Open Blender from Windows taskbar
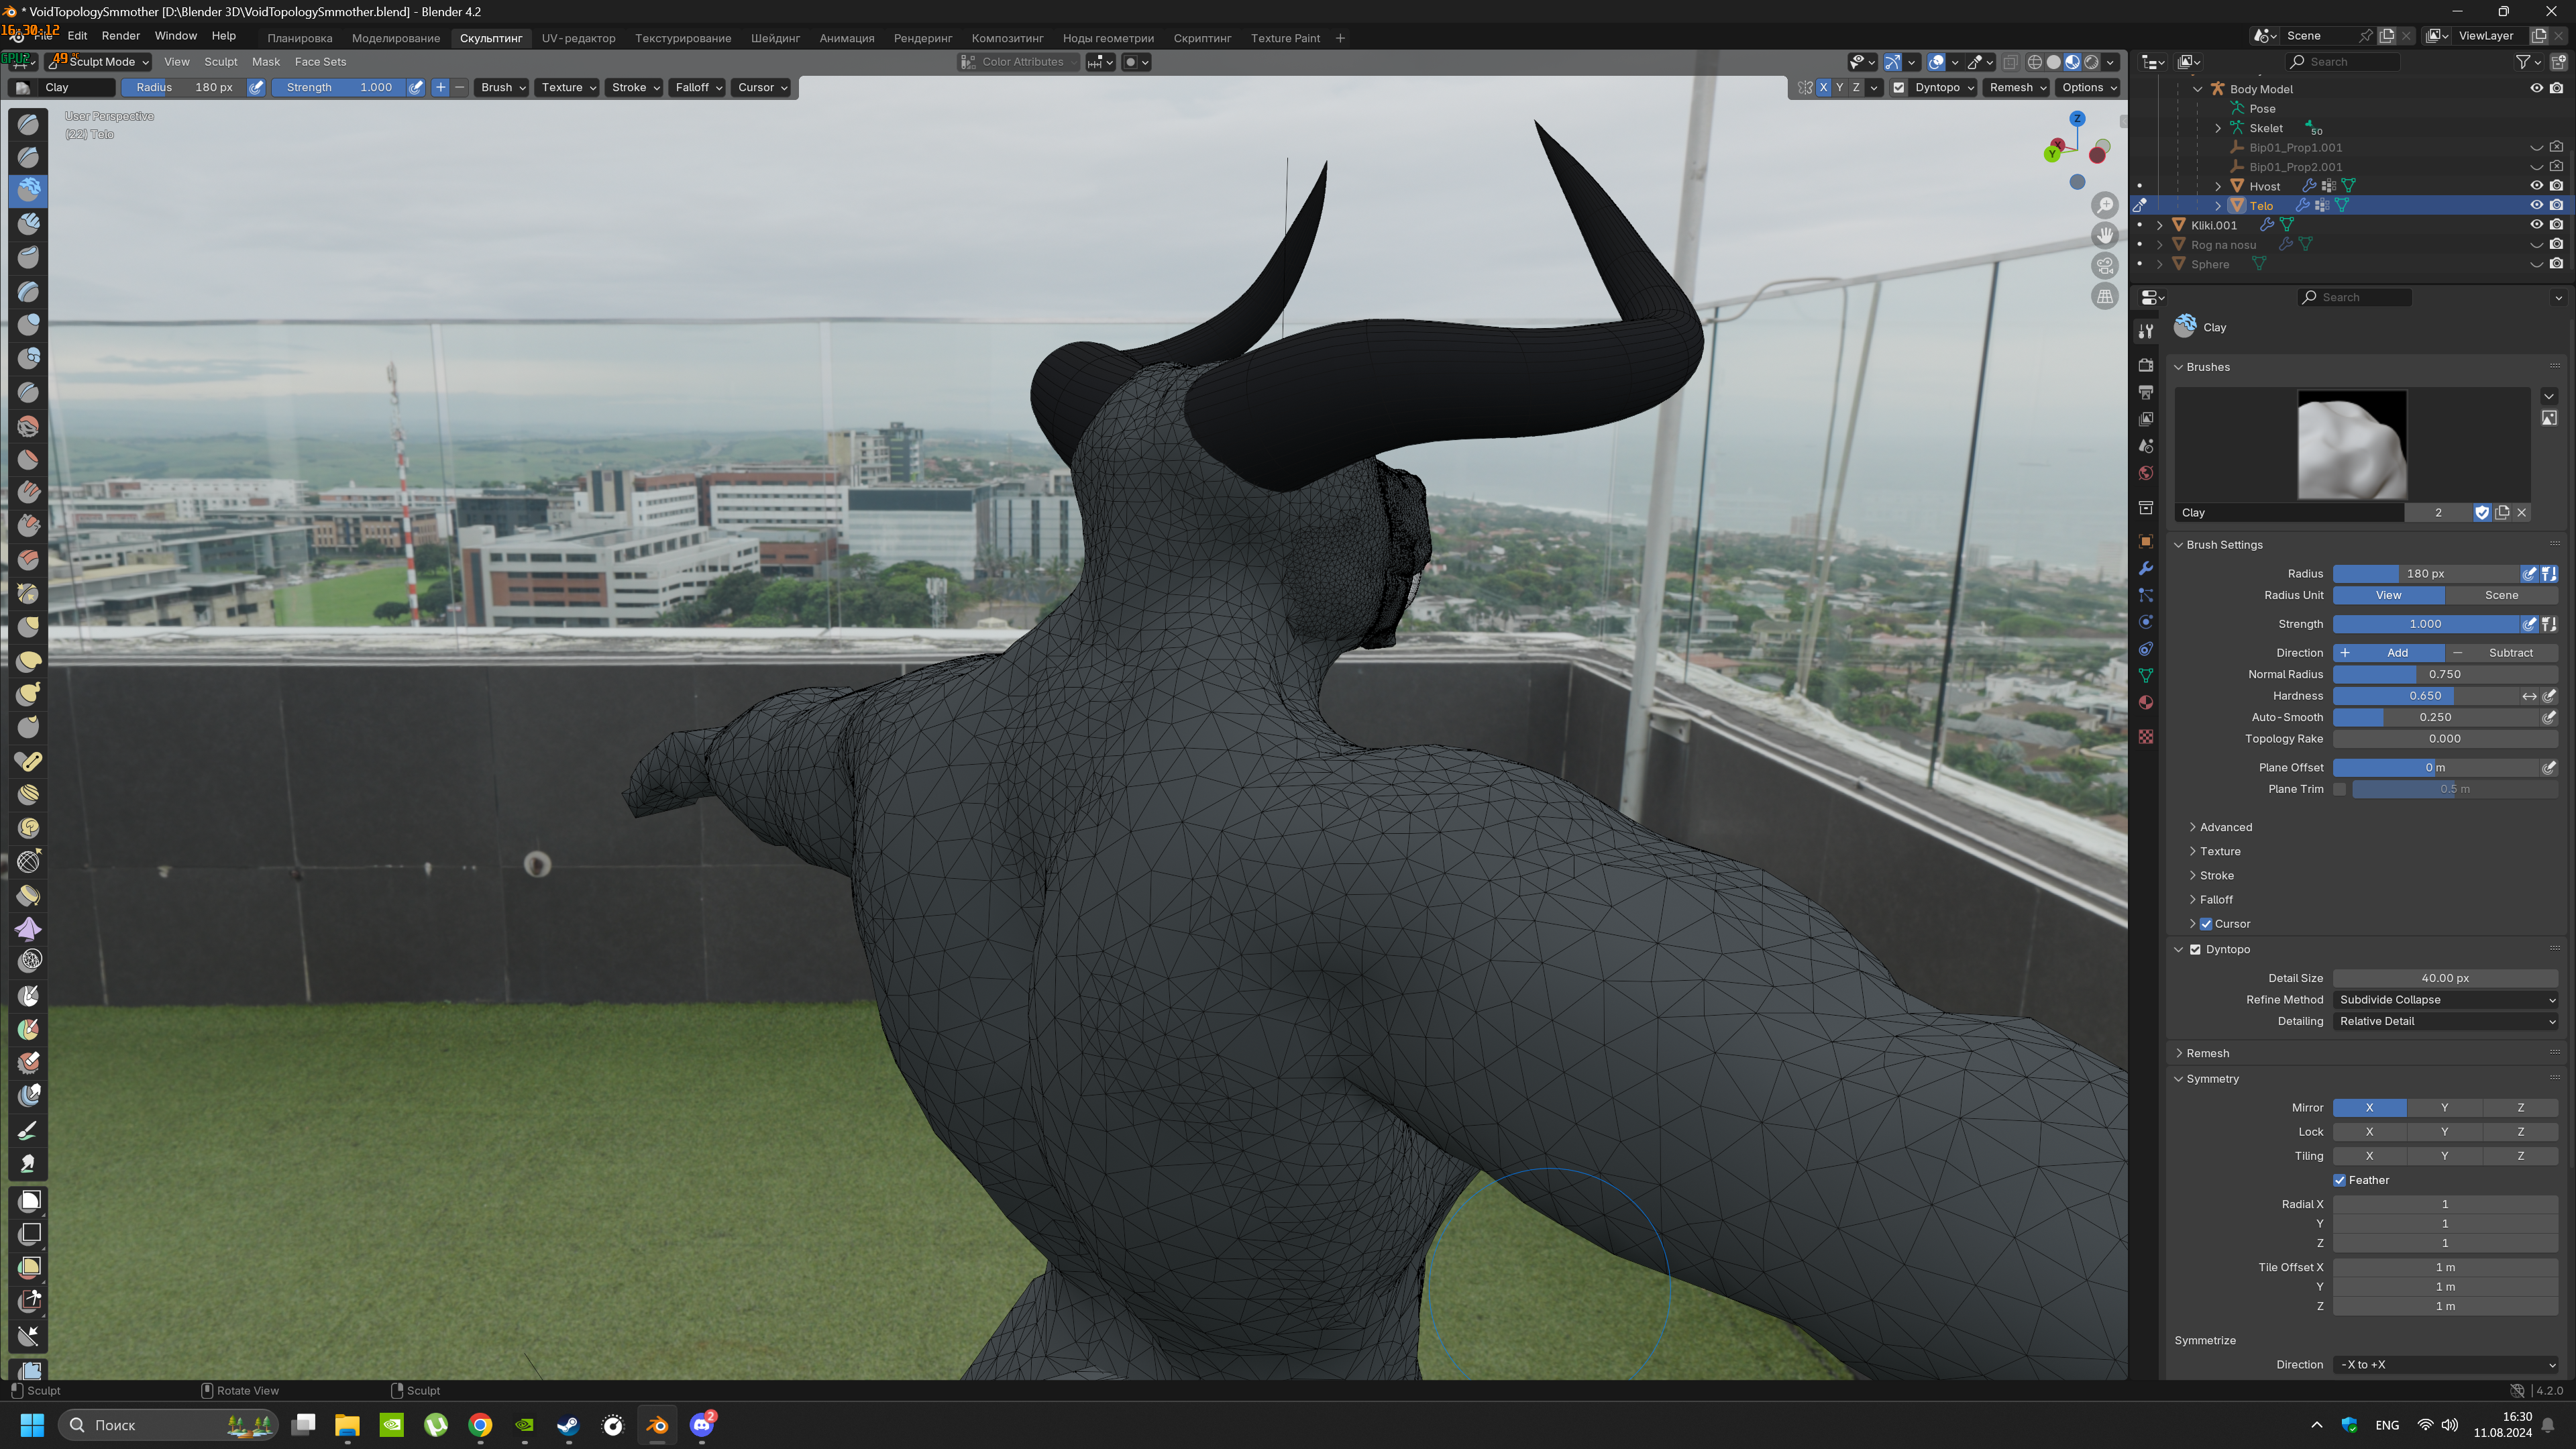Image resolution: width=2576 pixels, height=1449 pixels. click(x=657, y=1425)
